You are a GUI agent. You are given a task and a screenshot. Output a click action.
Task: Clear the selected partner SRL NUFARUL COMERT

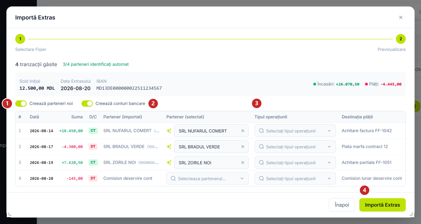click(243, 131)
